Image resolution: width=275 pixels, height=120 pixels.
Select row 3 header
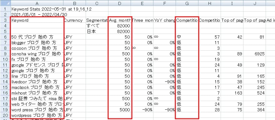coord(5,20)
